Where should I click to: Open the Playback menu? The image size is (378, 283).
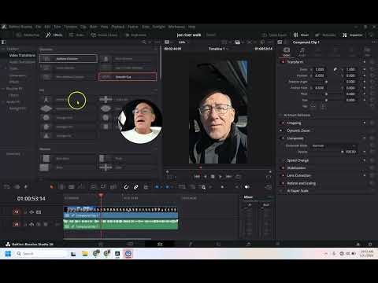pyautogui.click(x=118, y=27)
